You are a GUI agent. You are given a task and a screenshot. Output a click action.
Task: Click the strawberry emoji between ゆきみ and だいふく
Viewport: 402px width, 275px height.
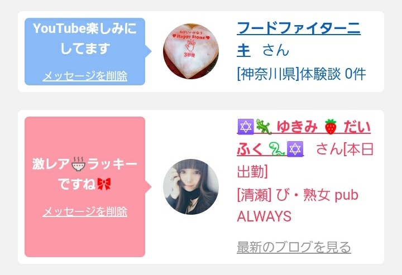coord(331,127)
